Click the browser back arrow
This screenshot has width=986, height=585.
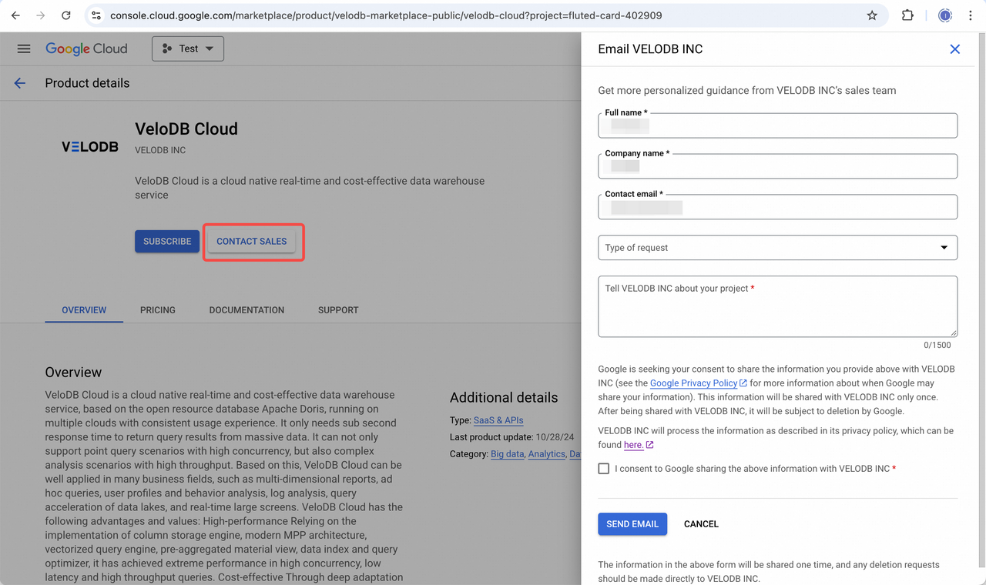tap(15, 15)
